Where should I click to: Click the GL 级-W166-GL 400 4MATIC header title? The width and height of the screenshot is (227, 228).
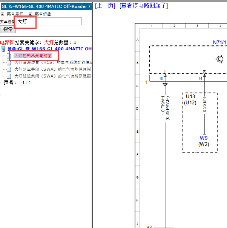click(x=46, y=6)
